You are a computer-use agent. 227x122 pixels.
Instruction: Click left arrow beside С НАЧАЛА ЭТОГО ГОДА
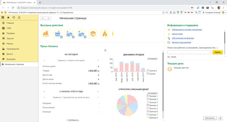(x=44, y=92)
